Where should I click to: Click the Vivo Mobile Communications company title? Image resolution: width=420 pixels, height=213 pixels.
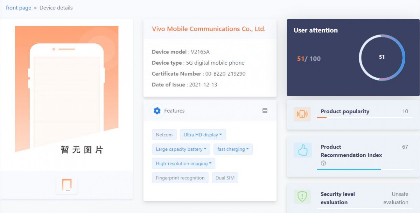[x=209, y=29]
